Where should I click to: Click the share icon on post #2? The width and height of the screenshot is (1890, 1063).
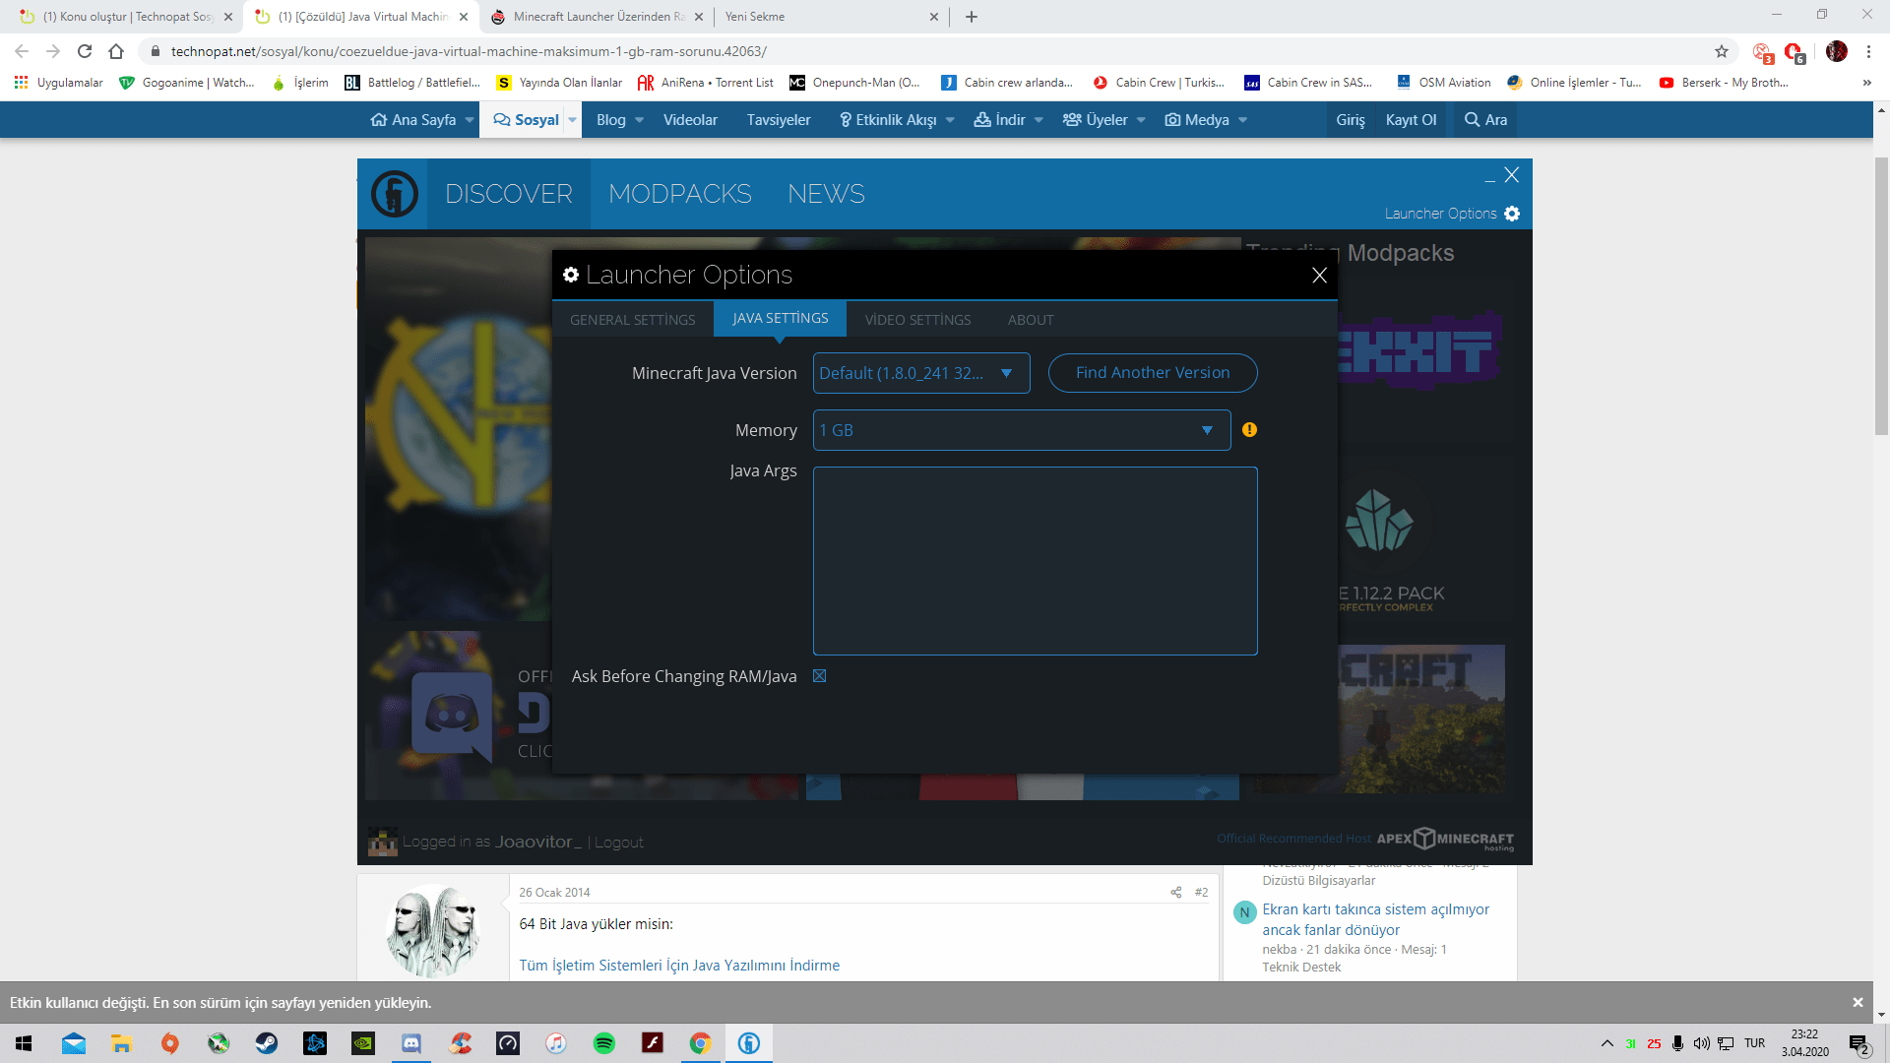1175,892
